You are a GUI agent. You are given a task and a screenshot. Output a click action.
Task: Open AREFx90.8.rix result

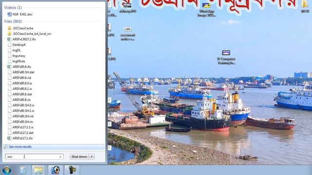pos(21,100)
